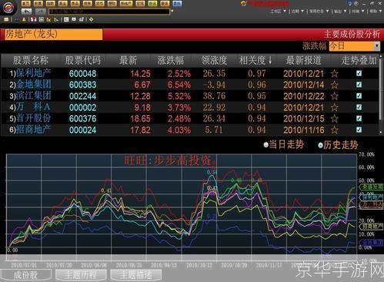
Task: Click the diamond icon ending the small toolbar
Action: (92, 19)
